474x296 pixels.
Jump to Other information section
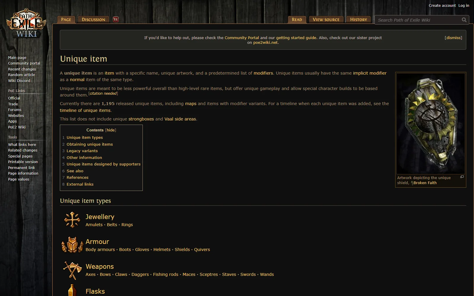click(84, 157)
